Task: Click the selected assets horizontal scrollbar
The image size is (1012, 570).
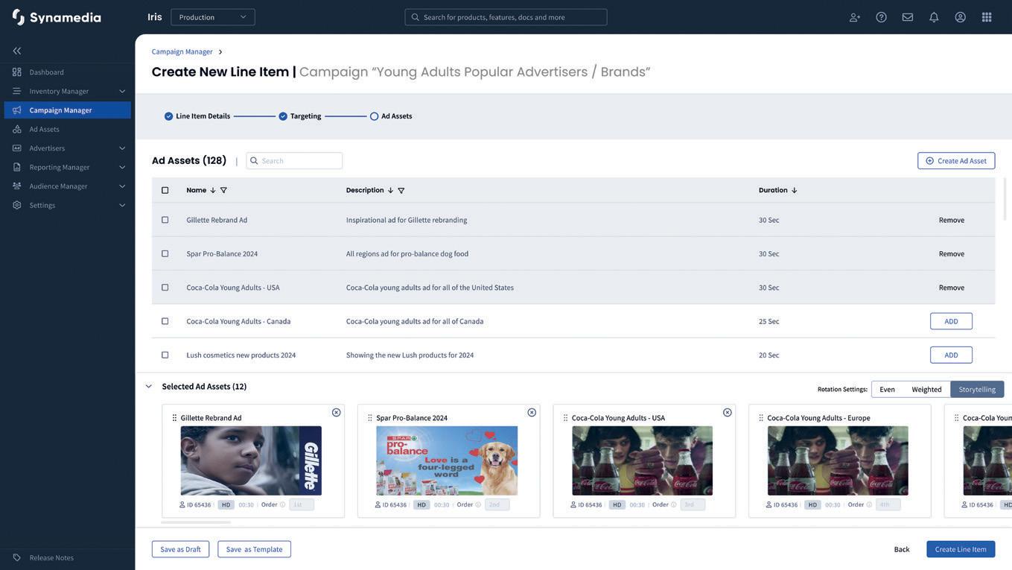Action: coord(196,522)
